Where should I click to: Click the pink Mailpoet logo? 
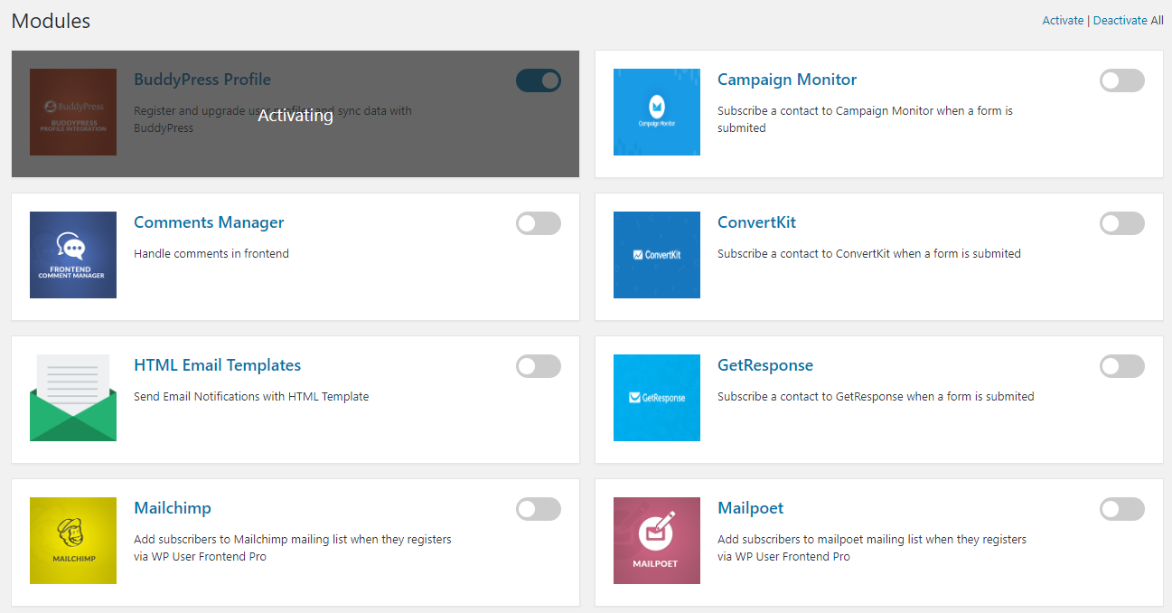point(657,541)
